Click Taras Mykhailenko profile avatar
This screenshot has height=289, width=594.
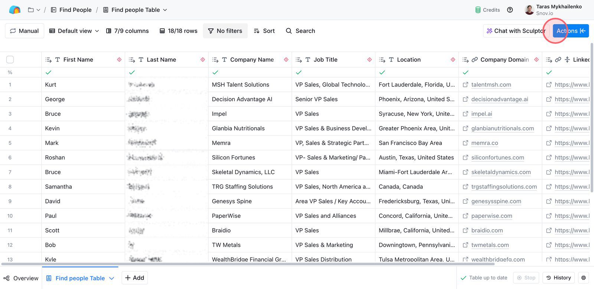click(x=529, y=10)
